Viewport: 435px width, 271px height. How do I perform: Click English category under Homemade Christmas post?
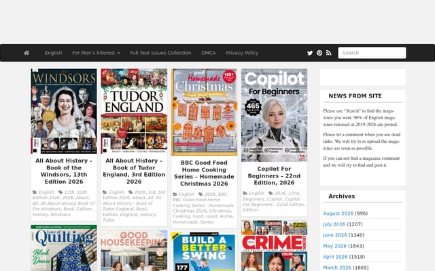point(186,194)
